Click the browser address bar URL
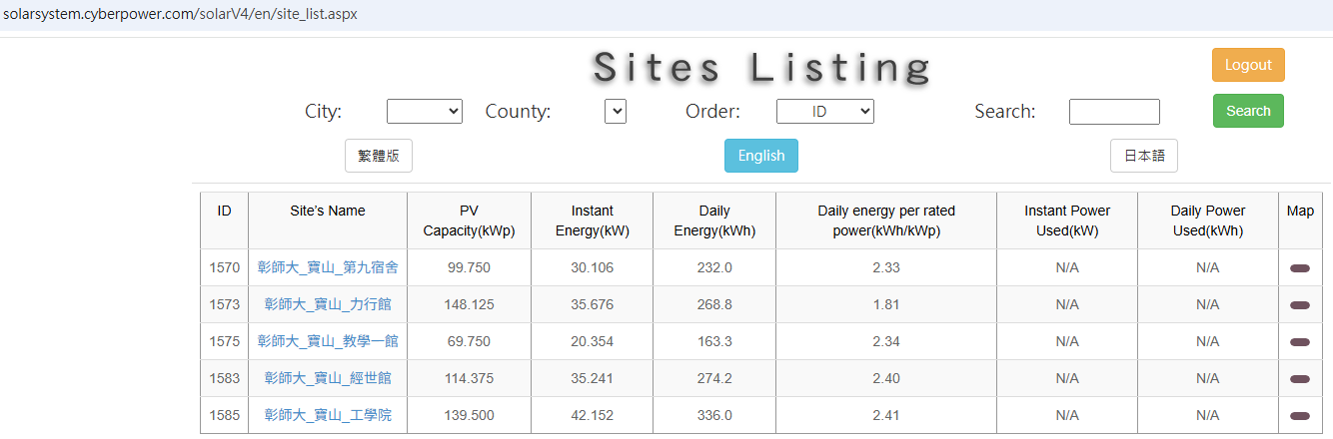1333x439 pixels. (x=180, y=14)
